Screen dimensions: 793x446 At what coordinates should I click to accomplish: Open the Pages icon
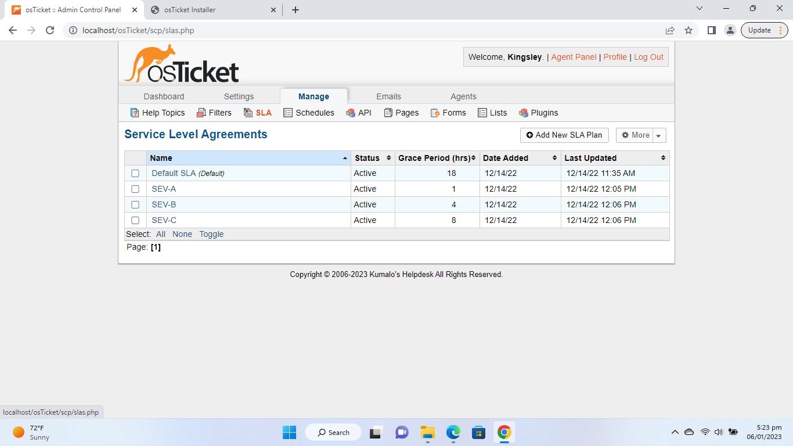(388, 113)
